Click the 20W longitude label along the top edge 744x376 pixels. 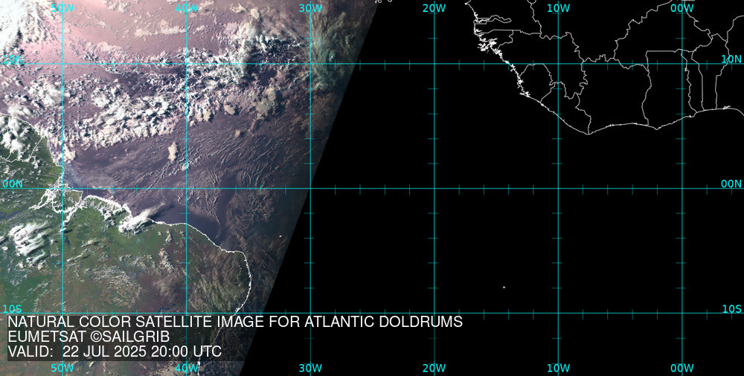pos(434,8)
